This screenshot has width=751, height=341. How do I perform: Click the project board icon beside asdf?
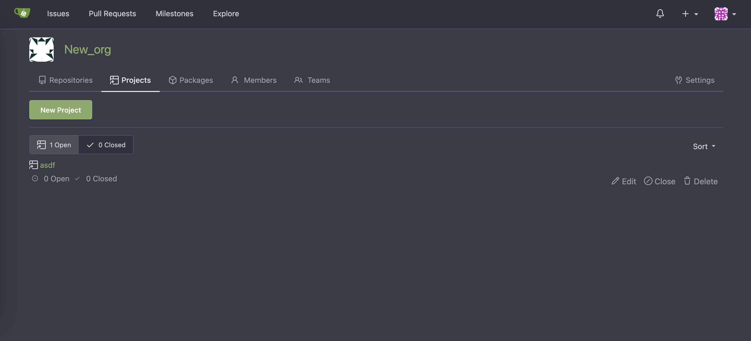coord(34,165)
